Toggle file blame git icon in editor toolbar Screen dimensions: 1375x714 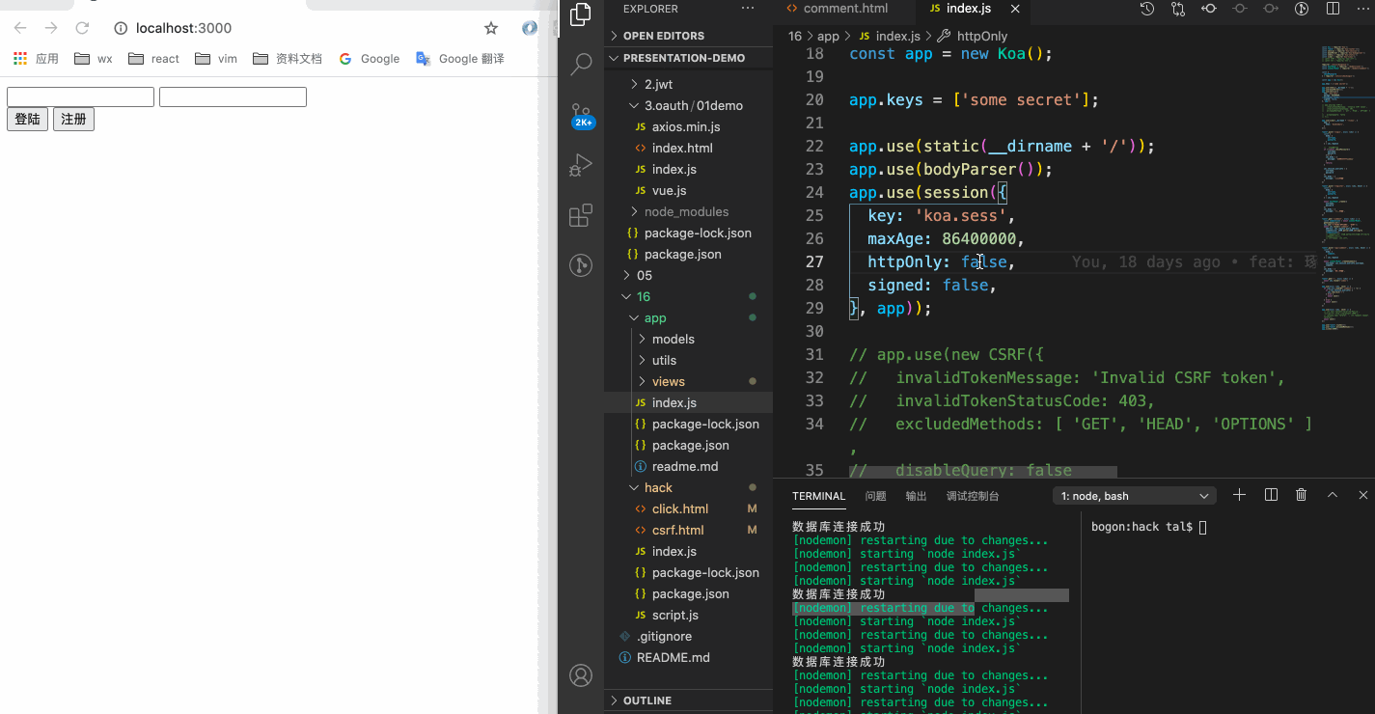point(1301,9)
